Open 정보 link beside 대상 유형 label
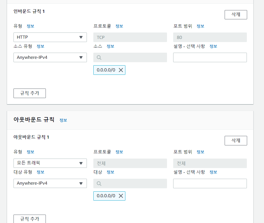264x223 pixels. pyautogui.click(x=40, y=172)
